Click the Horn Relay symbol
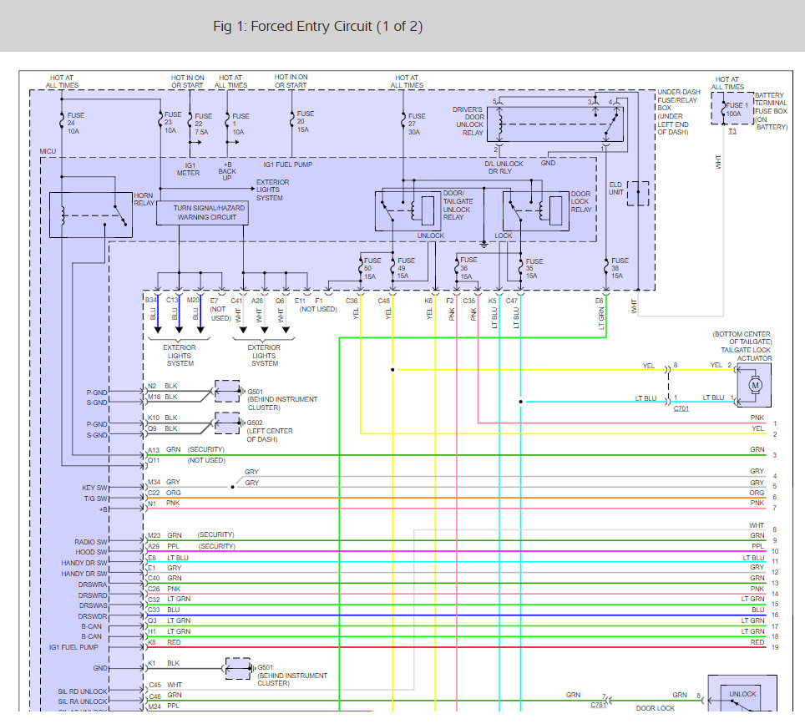805x724 pixels. tap(90, 213)
